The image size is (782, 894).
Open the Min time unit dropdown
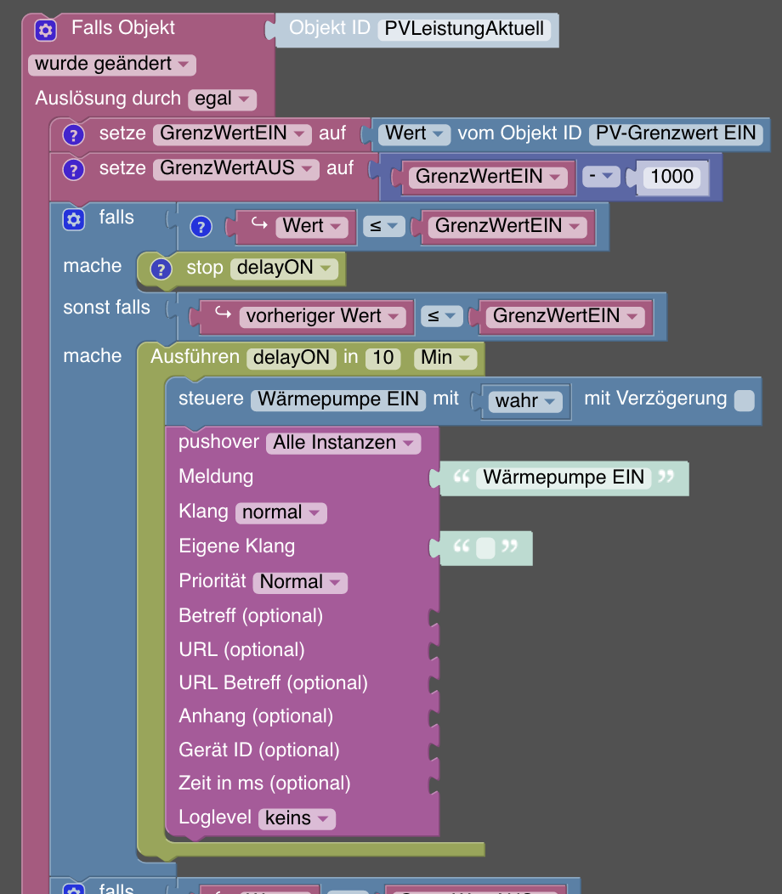[x=445, y=358]
